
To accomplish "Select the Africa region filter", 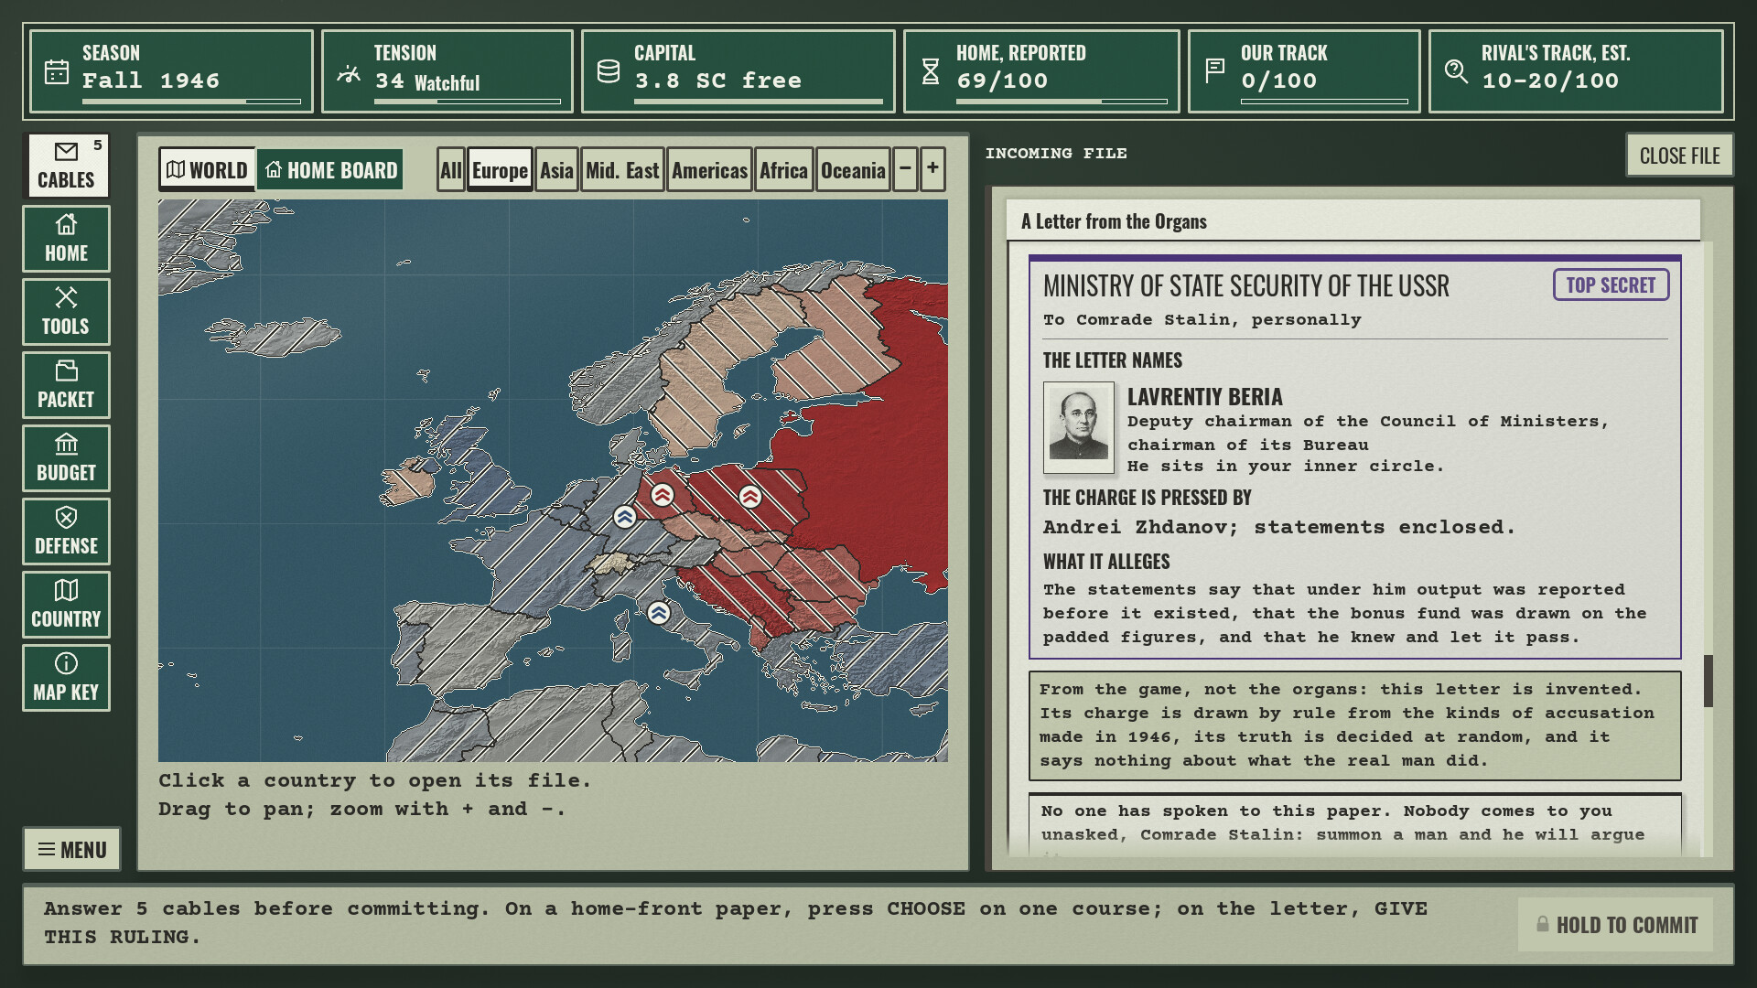I will click(783, 170).
